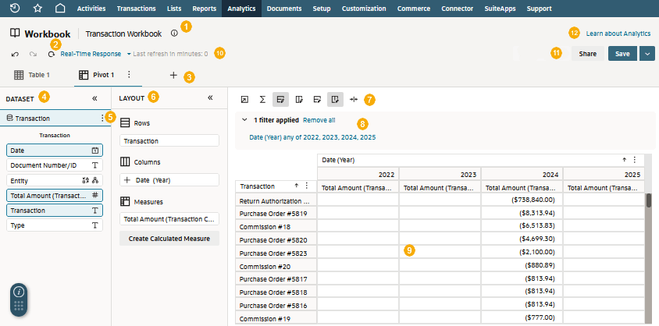The image size is (659, 326).
Task: Click sort arrow on Date (Year) header
Action: tap(625, 160)
